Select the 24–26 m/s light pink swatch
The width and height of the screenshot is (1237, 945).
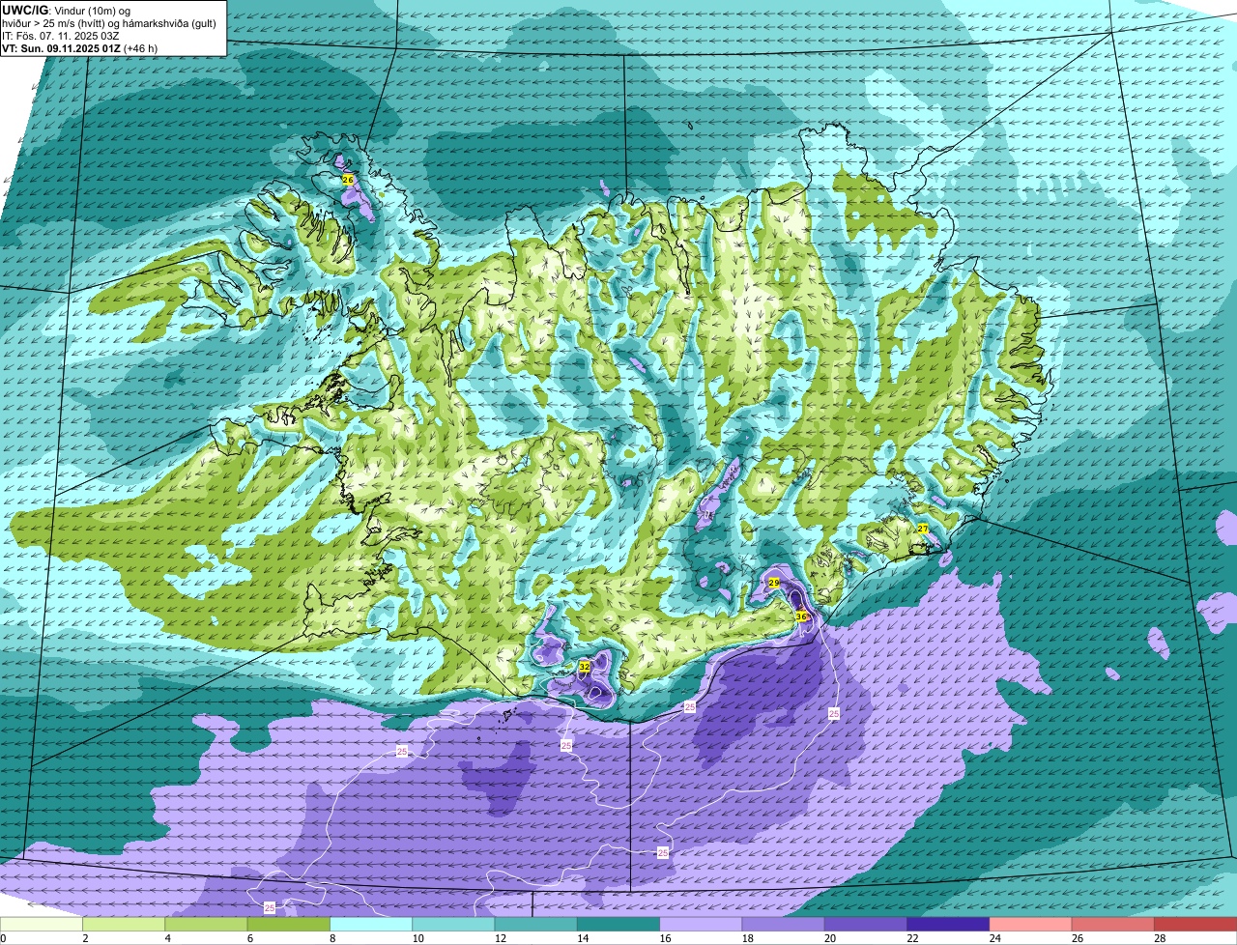(x=1030, y=925)
